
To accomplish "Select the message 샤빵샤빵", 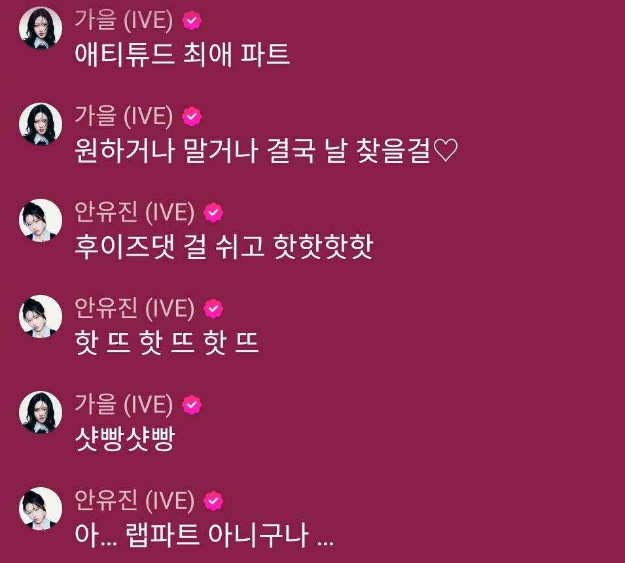I will tap(125, 439).
